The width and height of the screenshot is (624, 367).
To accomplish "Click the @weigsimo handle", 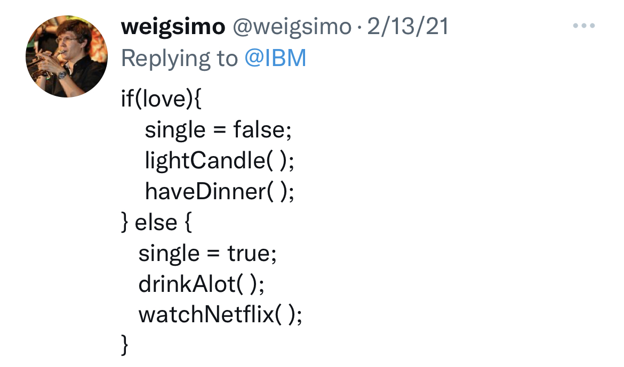I will point(291,27).
